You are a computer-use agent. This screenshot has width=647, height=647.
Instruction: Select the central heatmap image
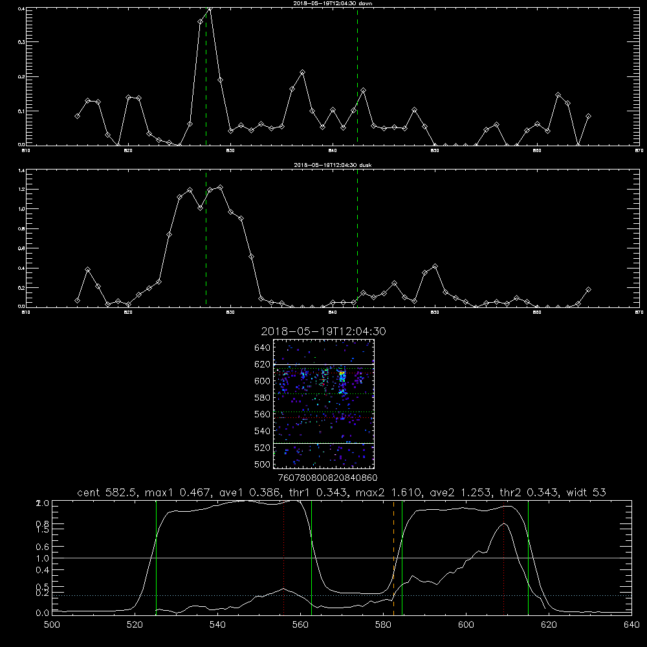[323, 404]
